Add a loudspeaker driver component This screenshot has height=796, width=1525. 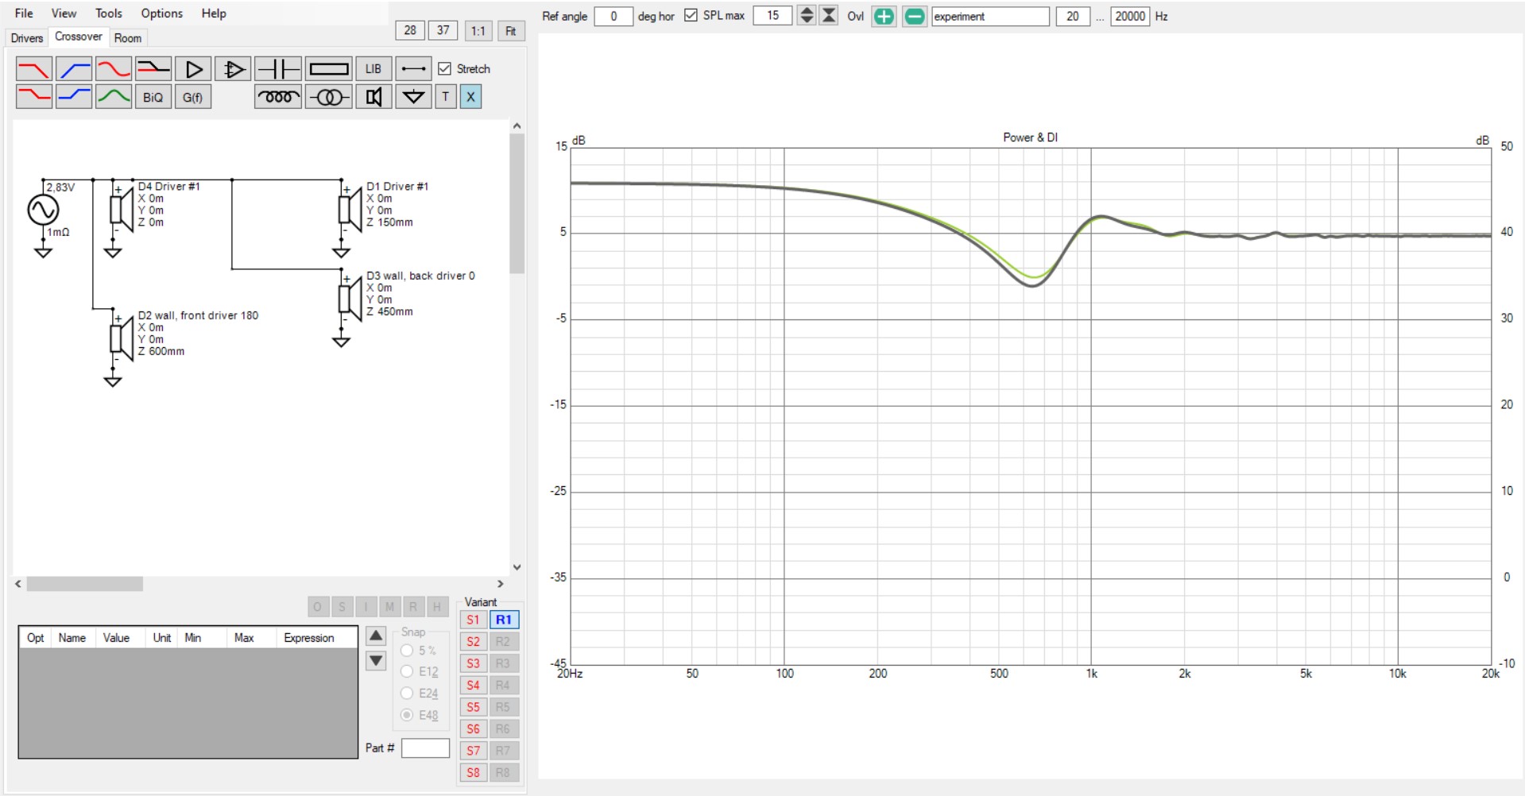point(374,97)
